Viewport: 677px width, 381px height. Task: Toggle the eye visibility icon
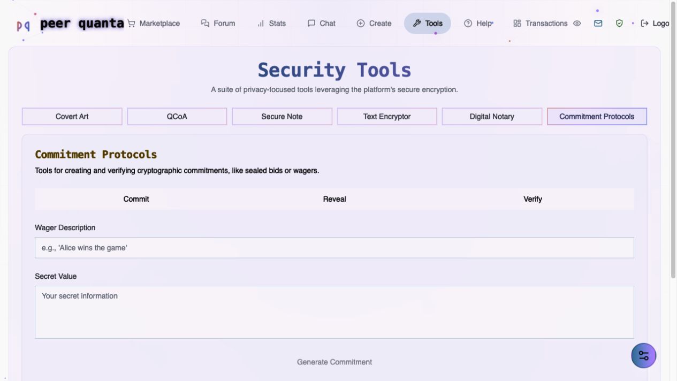coord(577,24)
